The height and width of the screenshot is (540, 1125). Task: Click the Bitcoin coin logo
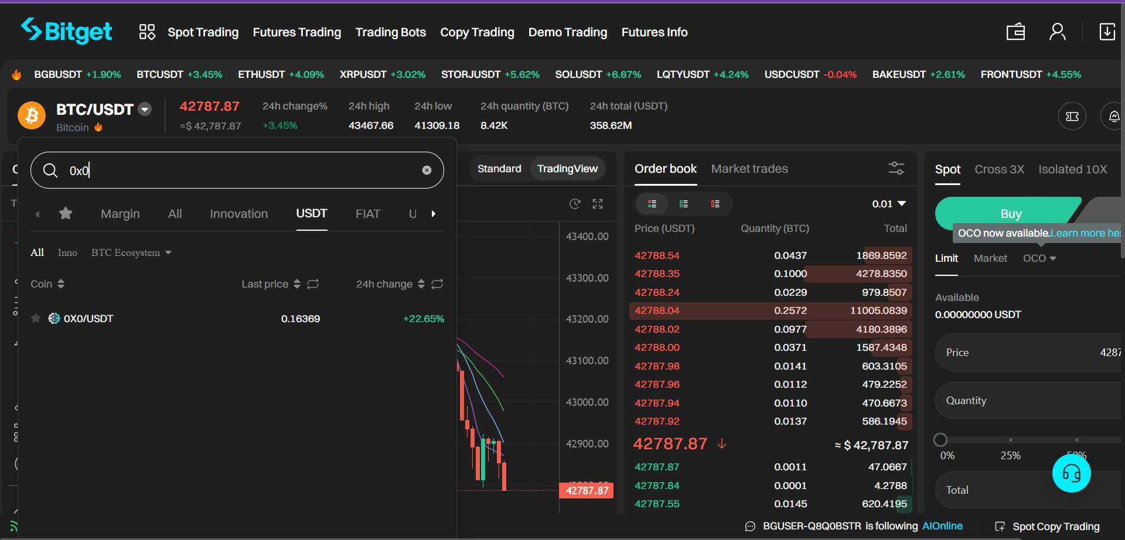point(32,115)
